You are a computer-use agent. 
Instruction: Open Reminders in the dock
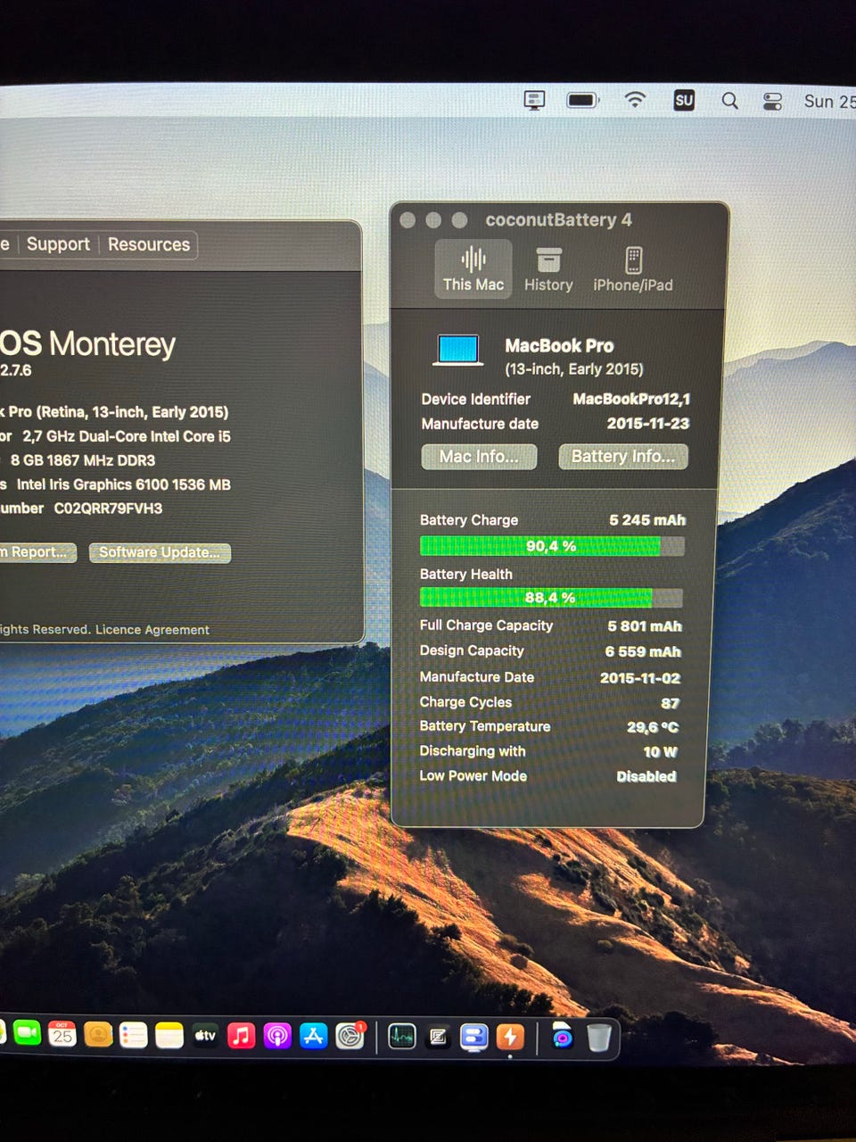(x=134, y=1036)
